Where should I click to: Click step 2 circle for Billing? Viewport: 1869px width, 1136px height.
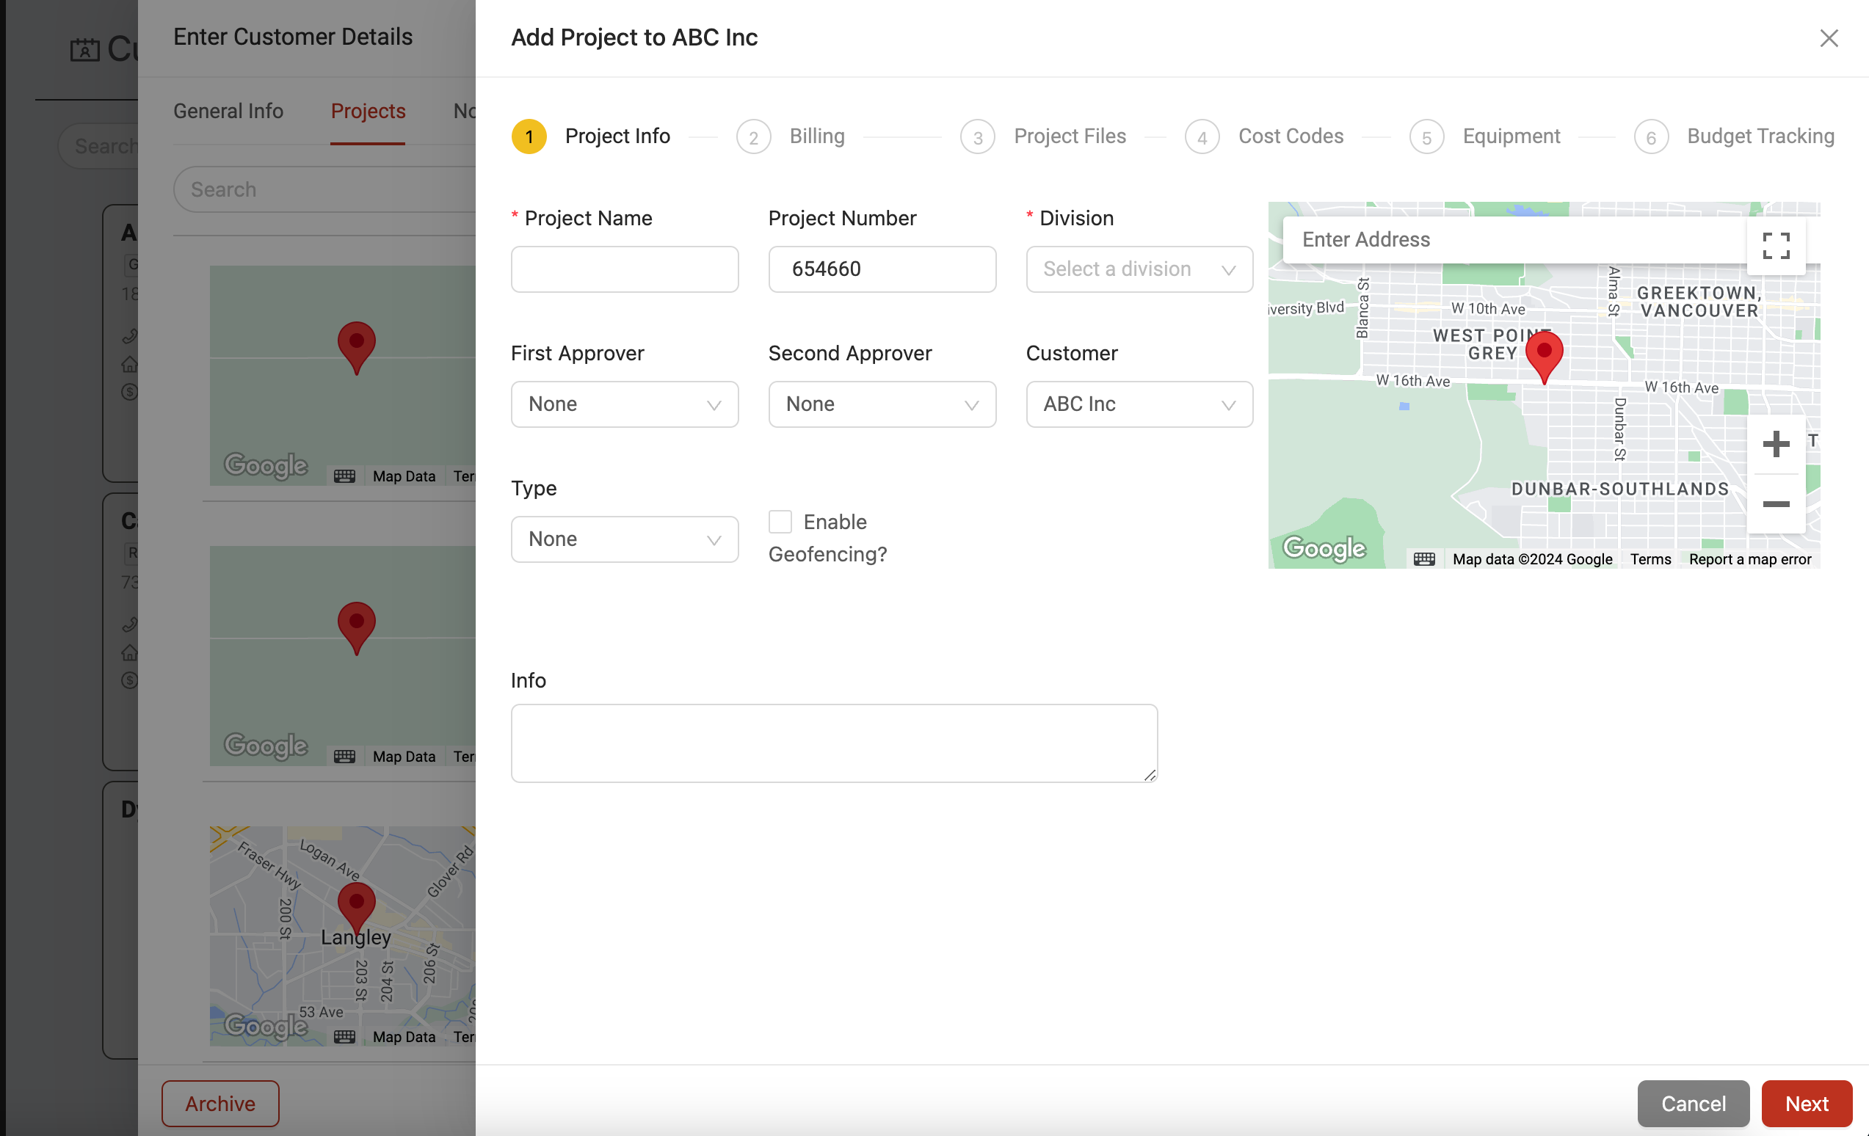click(x=753, y=136)
